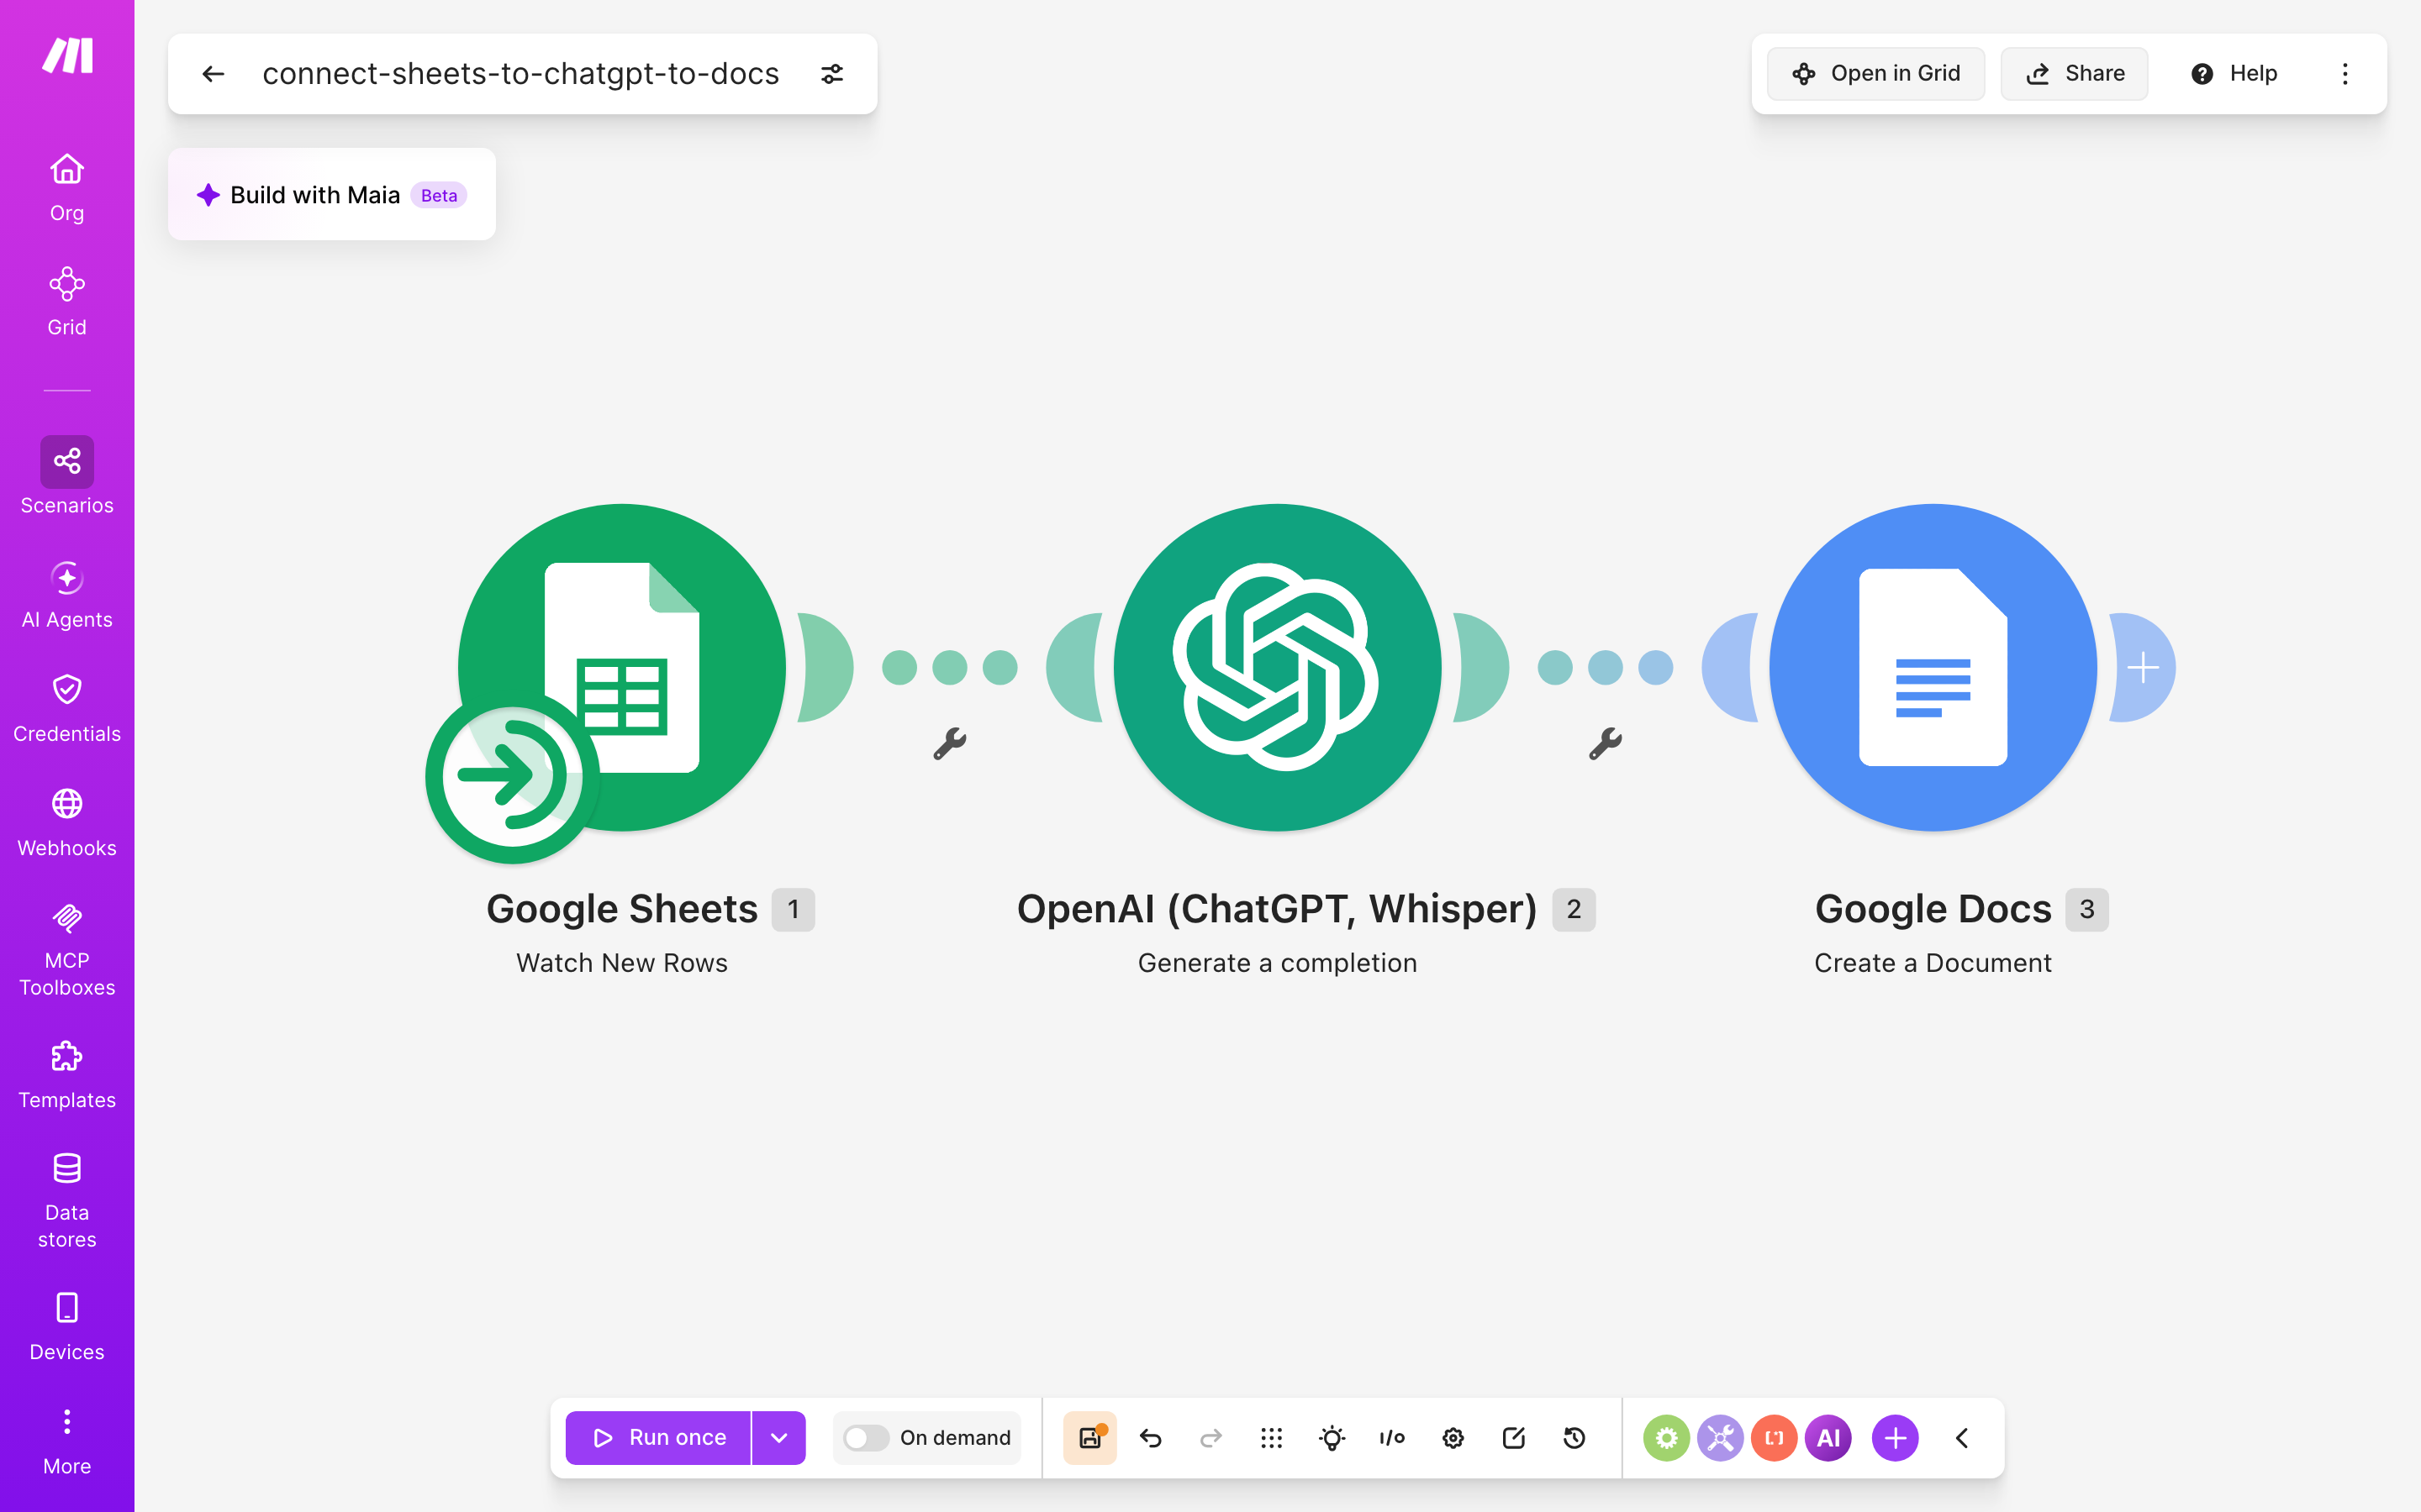Open Data stores section
This screenshot has height=1512, width=2421.
(x=67, y=1201)
